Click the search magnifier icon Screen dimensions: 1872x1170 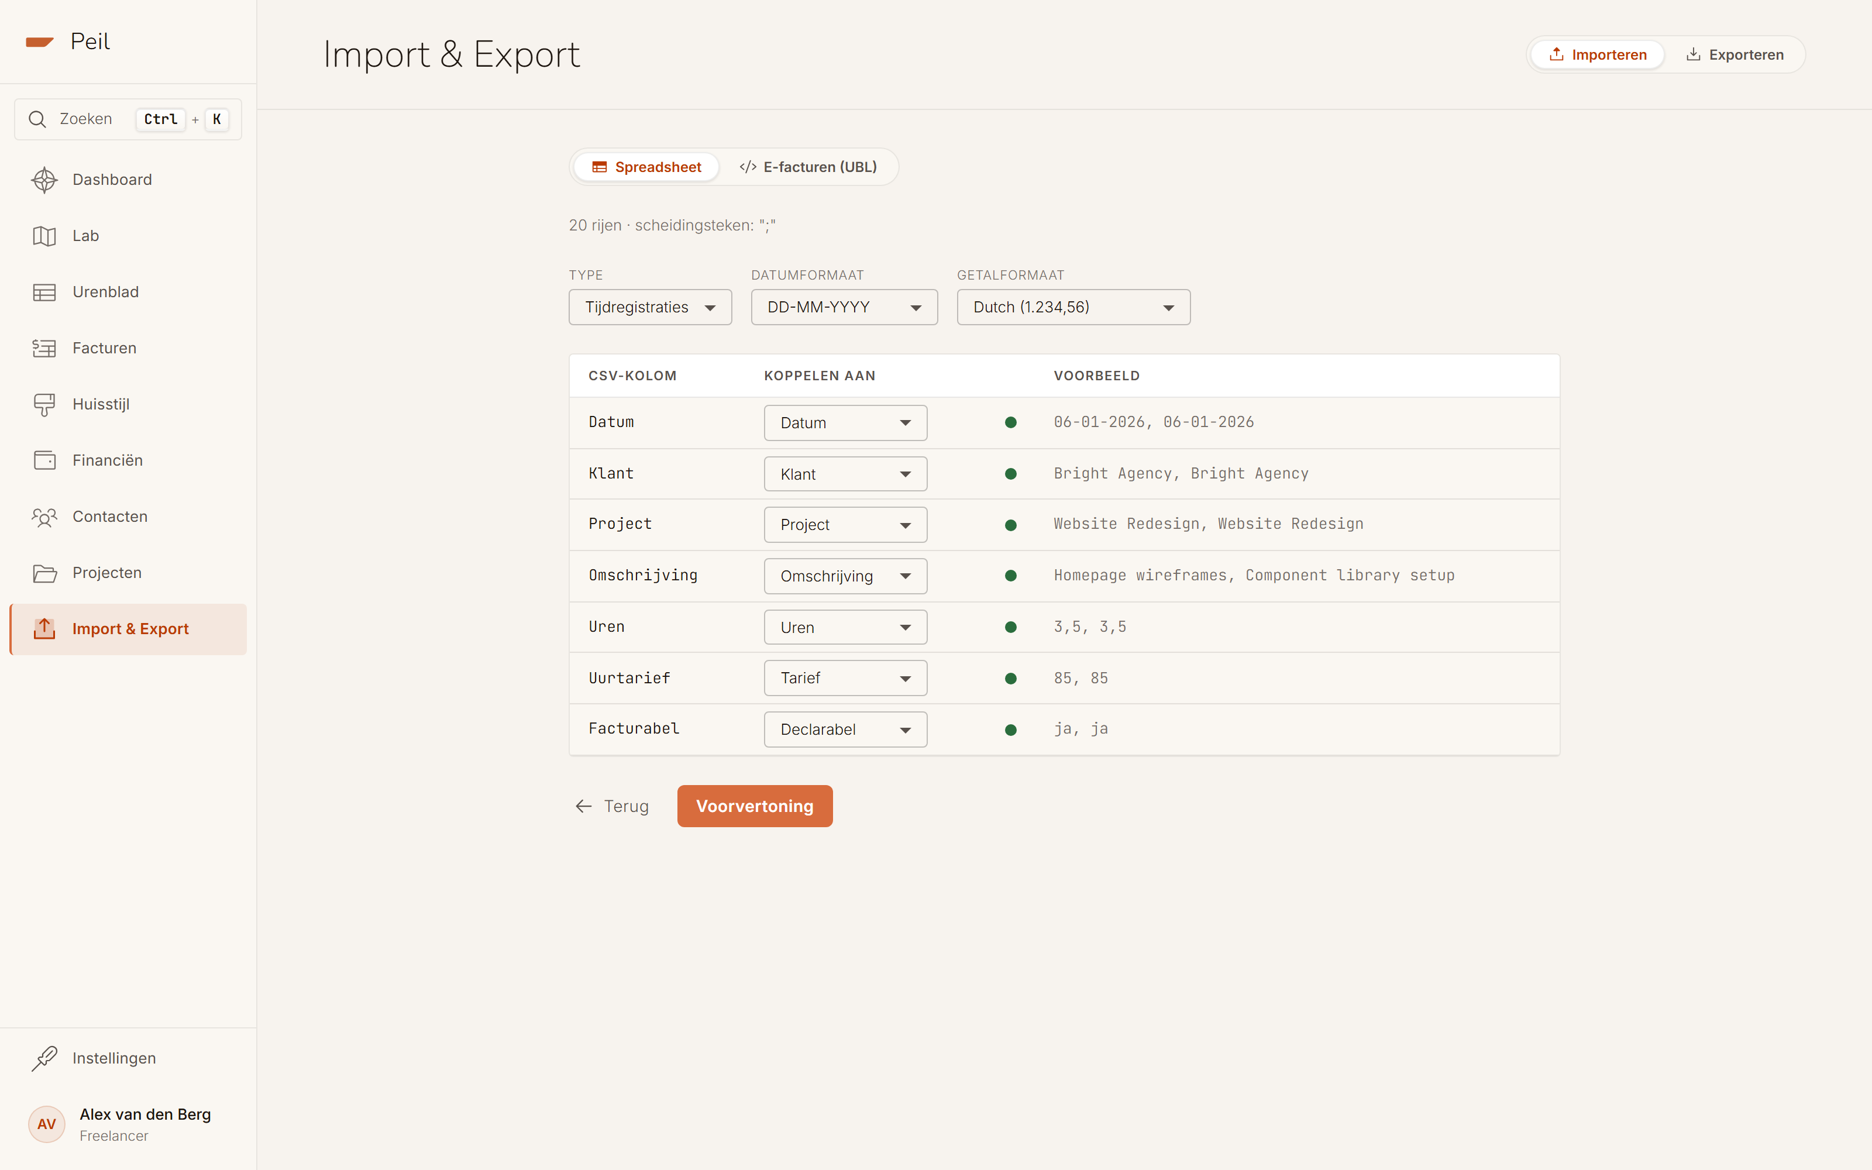[x=37, y=119]
